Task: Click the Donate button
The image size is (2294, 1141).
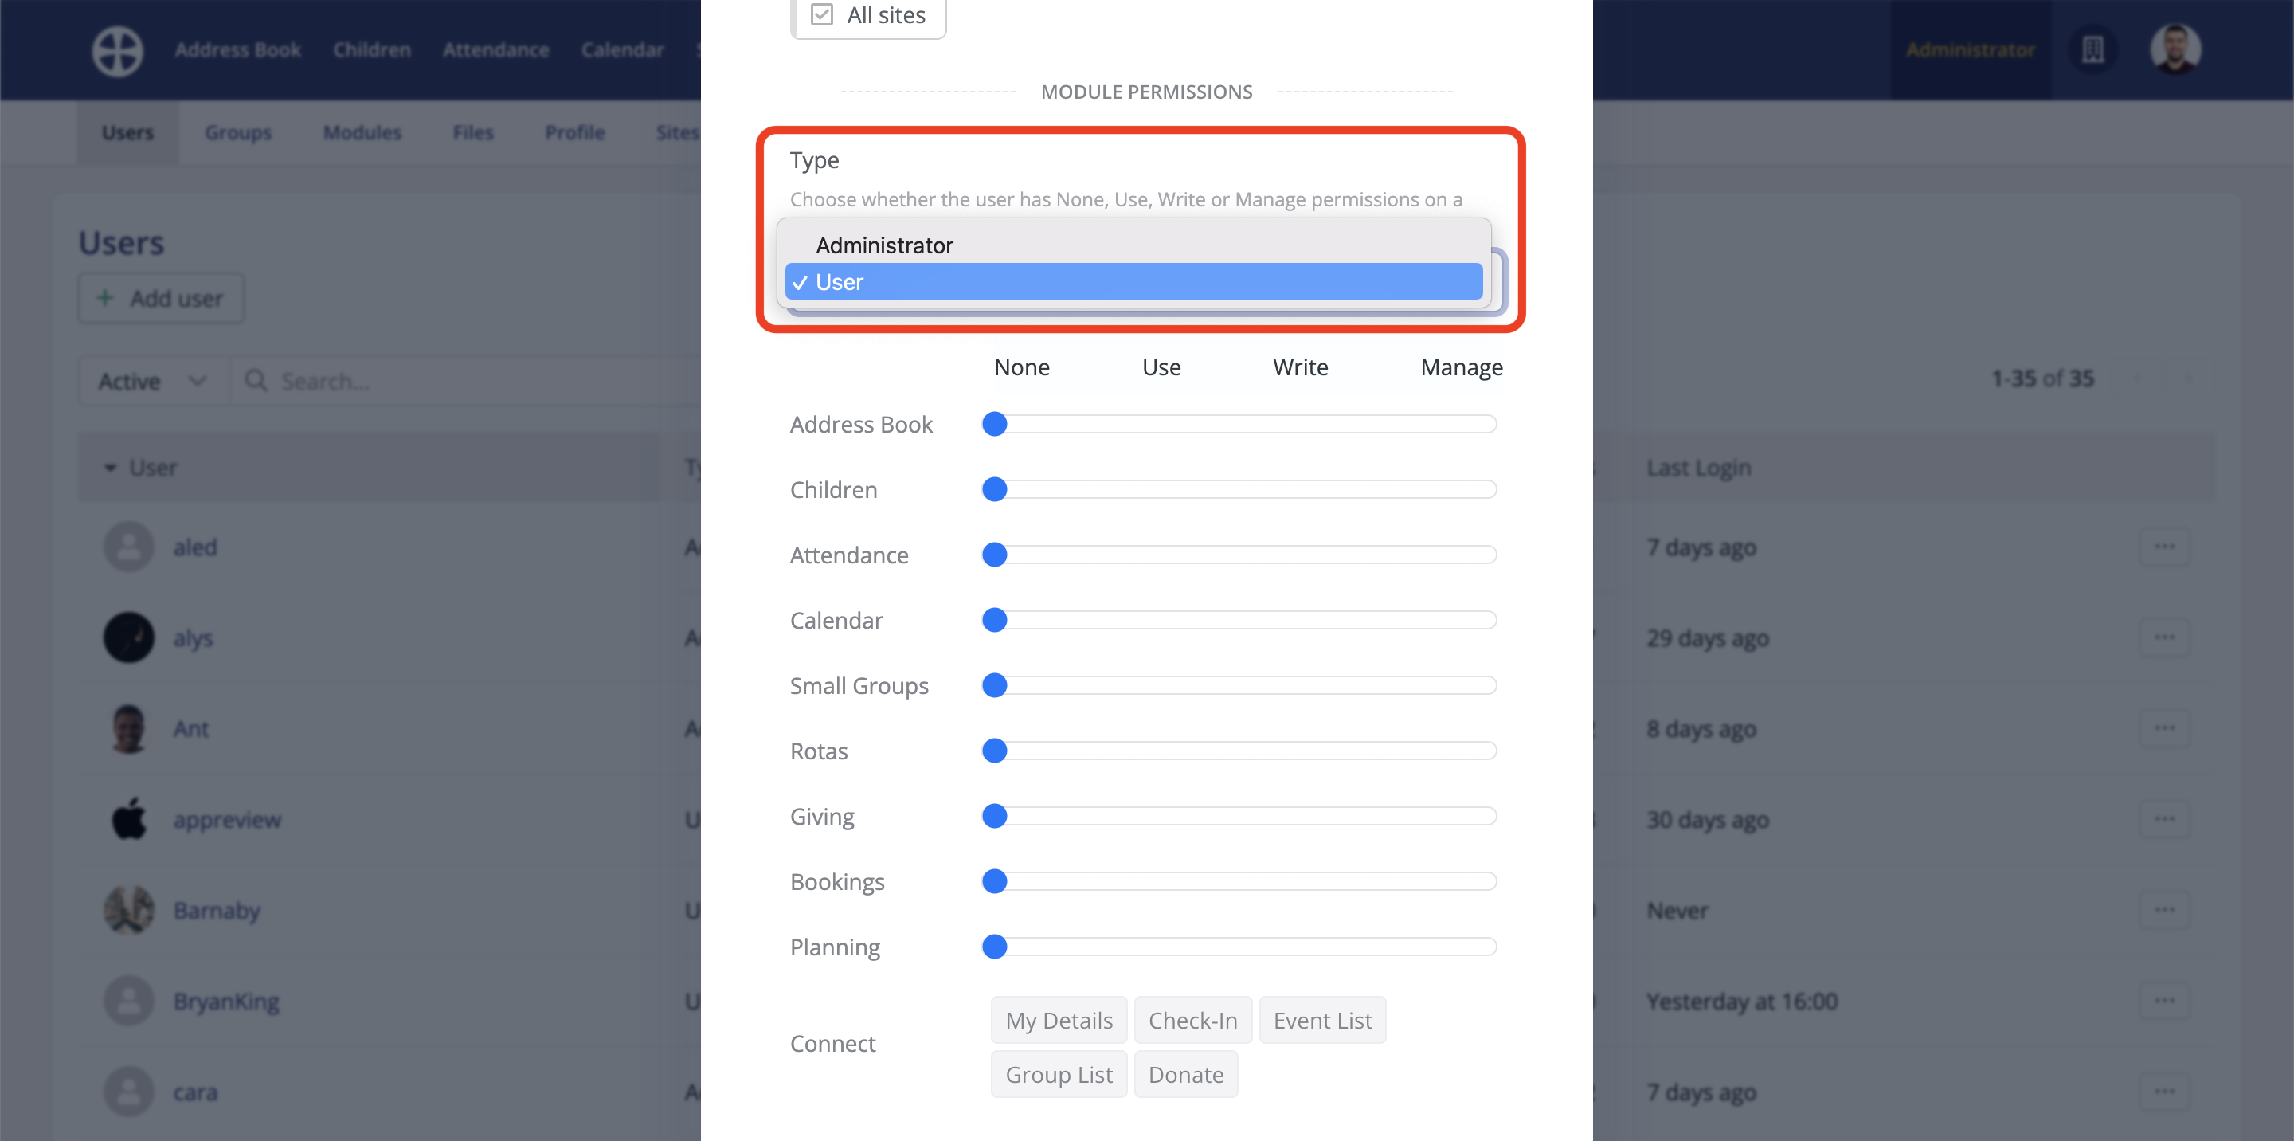Action: coord(1185,1074)
